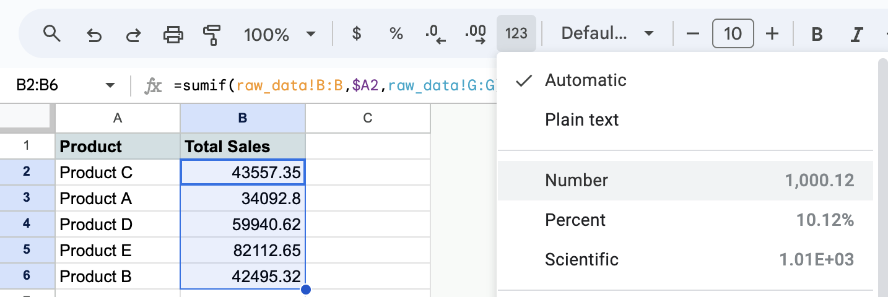Decrease font size with minus button

(x=693, y=34)
